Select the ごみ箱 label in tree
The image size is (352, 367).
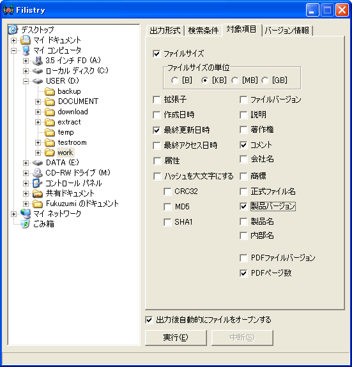(43, 224)
